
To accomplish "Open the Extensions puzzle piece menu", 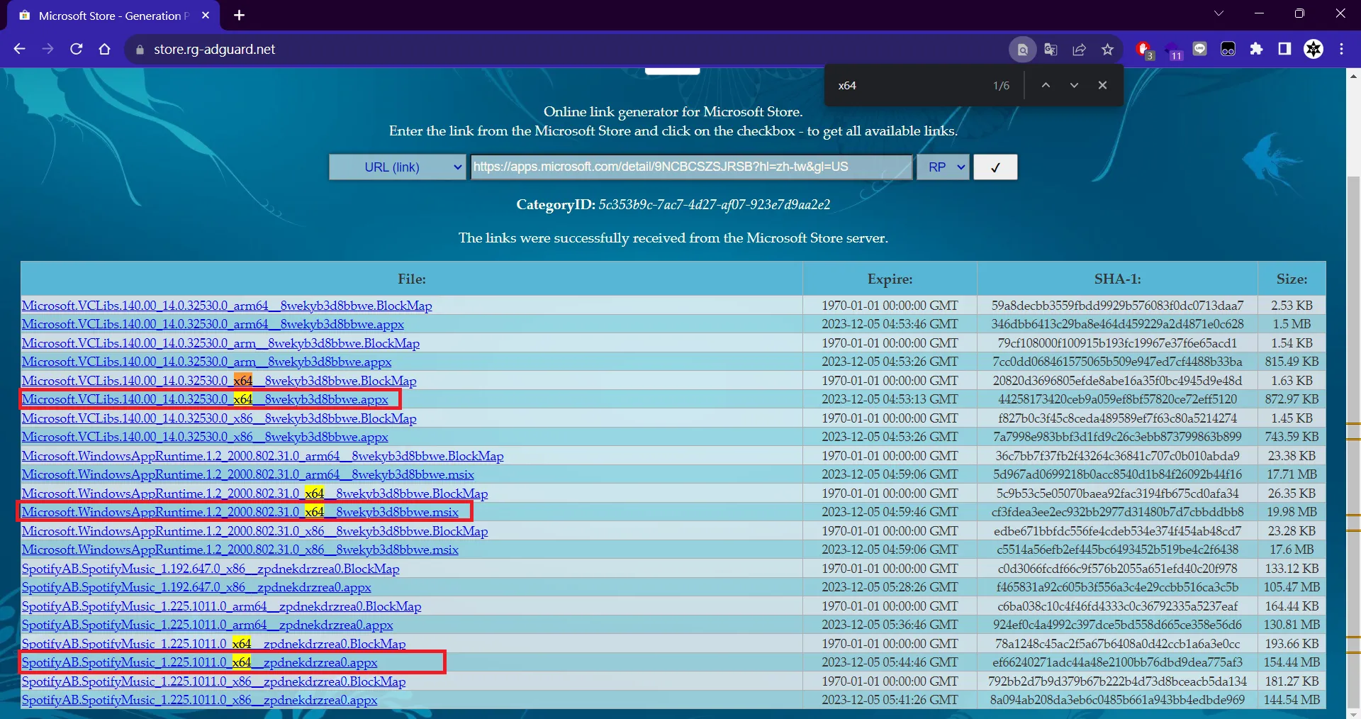I will click(1256, 49).
